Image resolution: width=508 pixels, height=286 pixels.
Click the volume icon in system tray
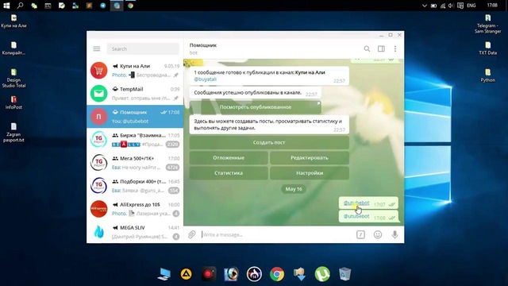[451, 6]
